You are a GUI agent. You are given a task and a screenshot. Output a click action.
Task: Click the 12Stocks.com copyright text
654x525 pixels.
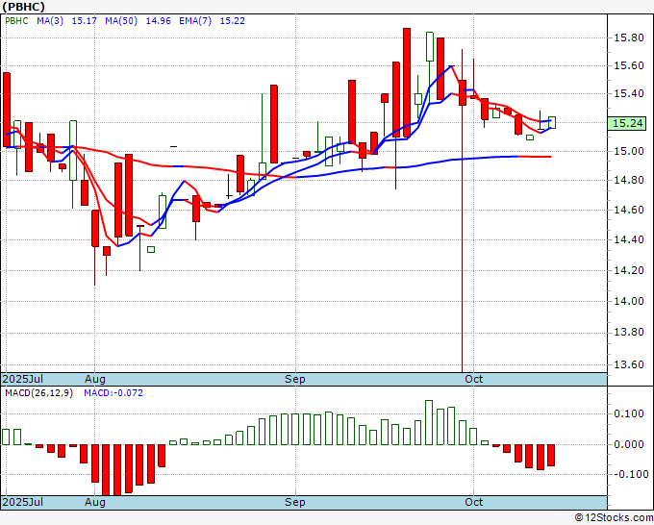(x=614, y=518)
